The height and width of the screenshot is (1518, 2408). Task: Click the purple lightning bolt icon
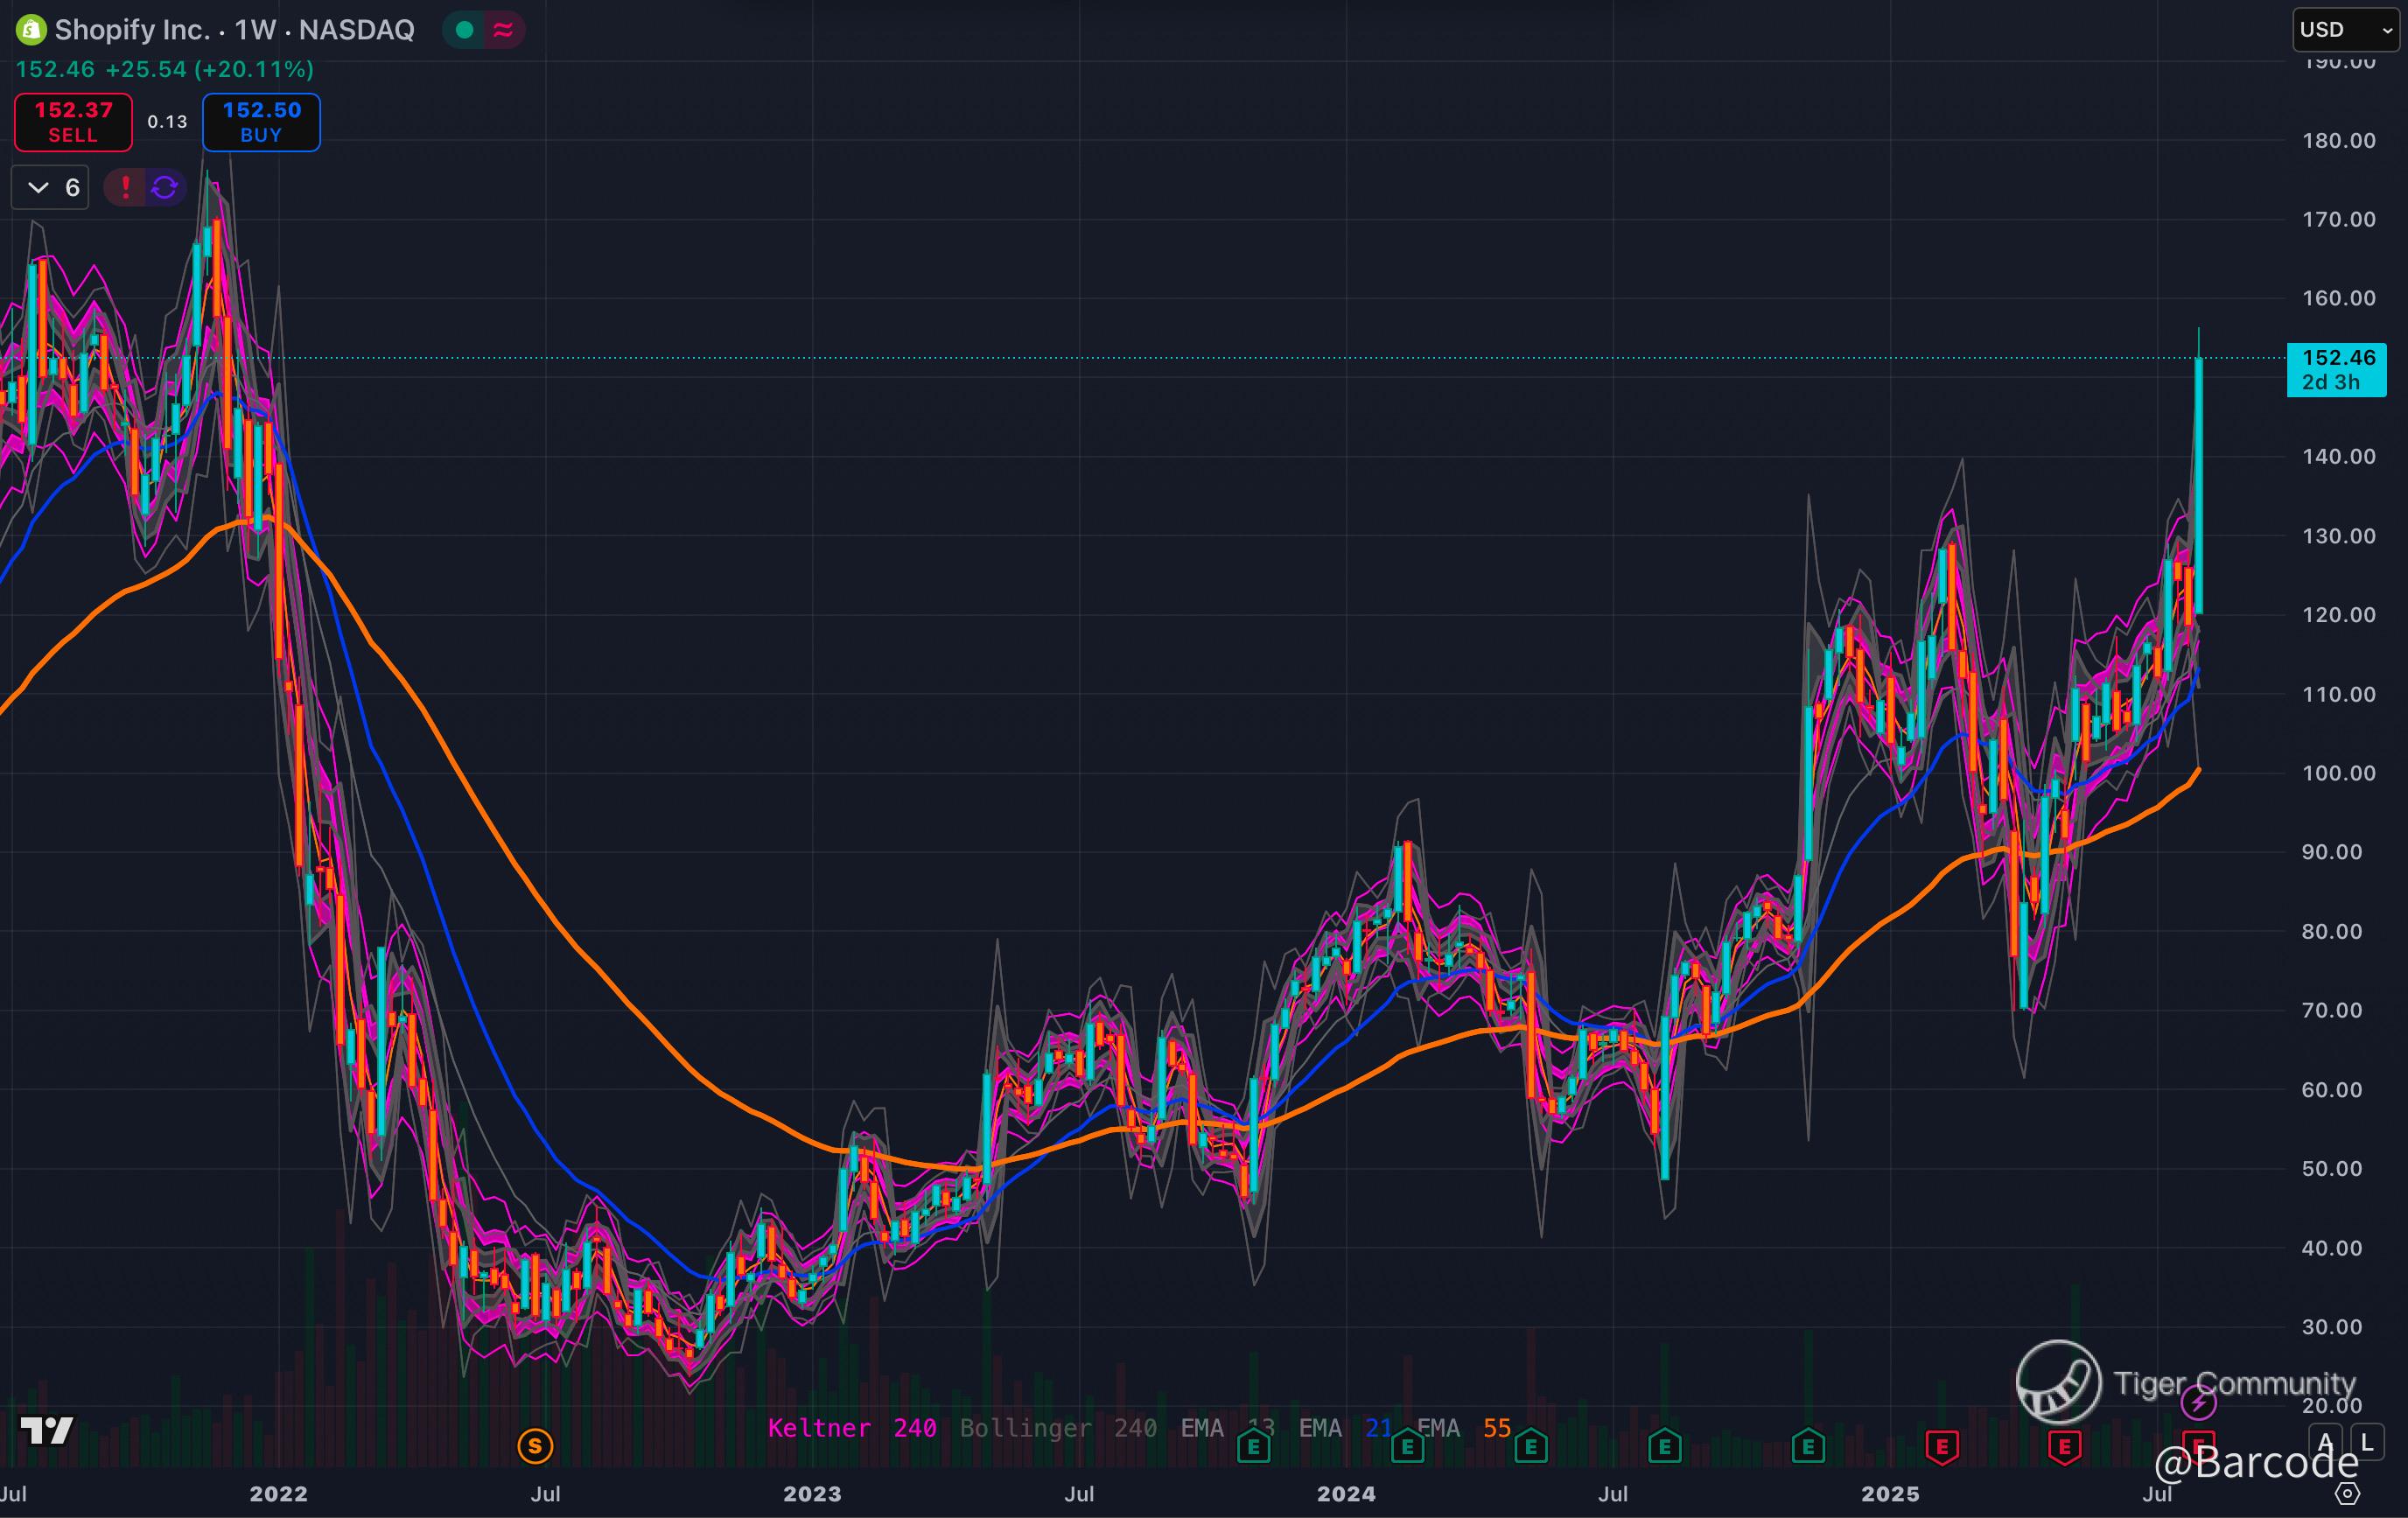point(2198,1402)
